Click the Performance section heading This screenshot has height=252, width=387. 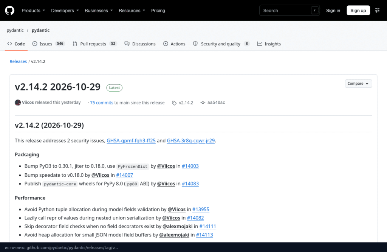30,198
